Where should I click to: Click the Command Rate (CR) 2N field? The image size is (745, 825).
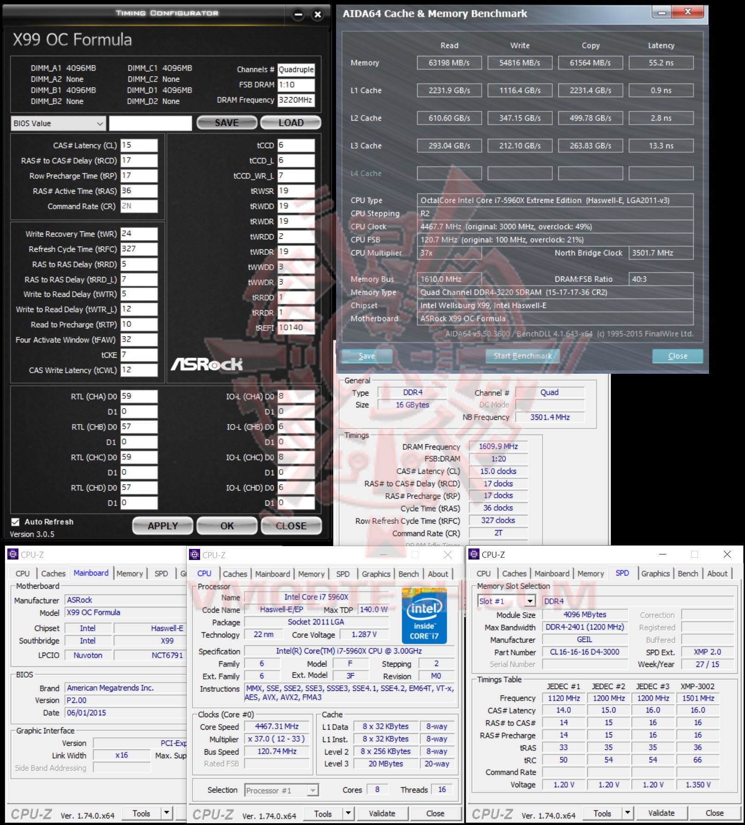(x=139, y=206)
